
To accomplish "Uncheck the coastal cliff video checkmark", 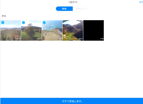I will tap(44, 22).
